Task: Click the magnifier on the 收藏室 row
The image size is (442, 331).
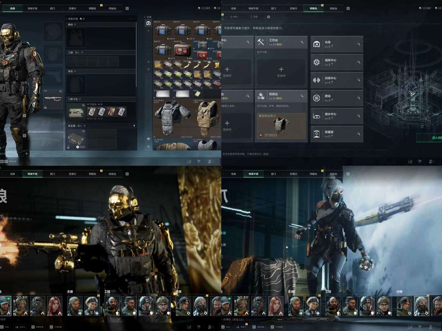Action: click(x=359, y=134)
